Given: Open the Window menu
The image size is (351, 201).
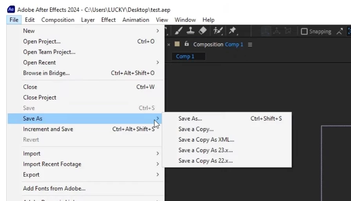Looking at the screenshot, I should click(185, 20).
